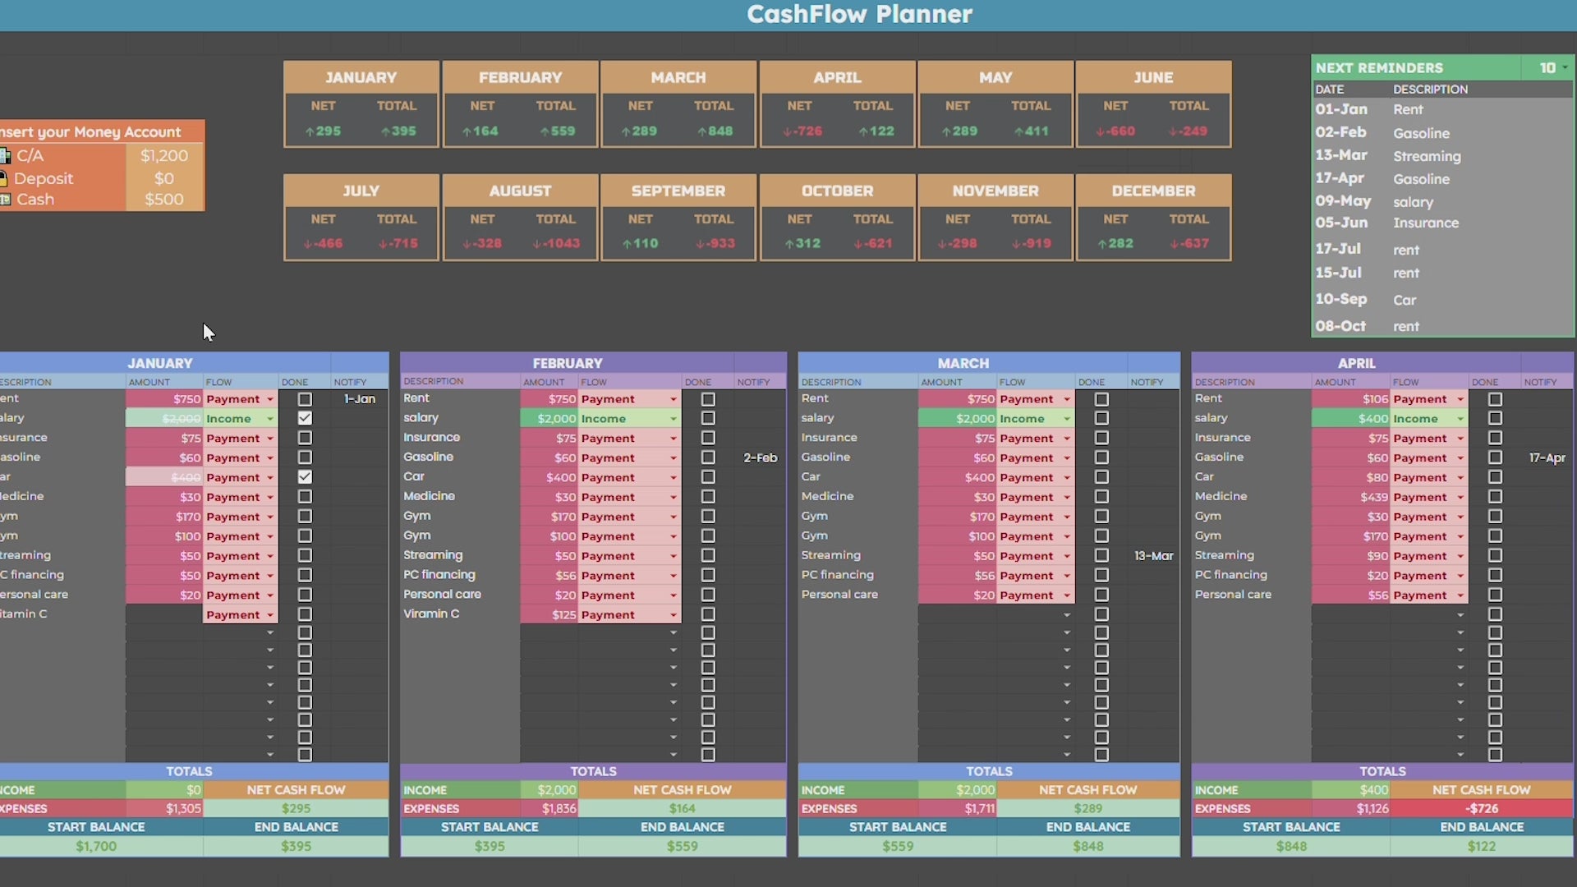
Task: Expand April Rent Payment flow dropdown
Action: pos(1460,399)
